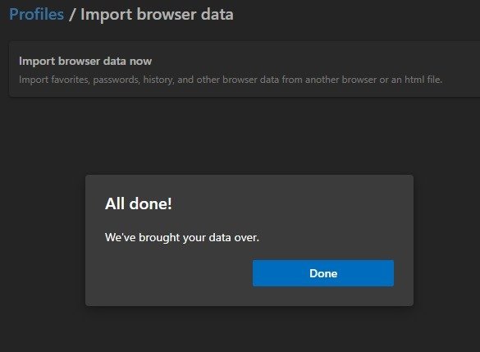Select the Import browser data now heading
The height and width of the screenshot is (352, 480).
point(85,62)
